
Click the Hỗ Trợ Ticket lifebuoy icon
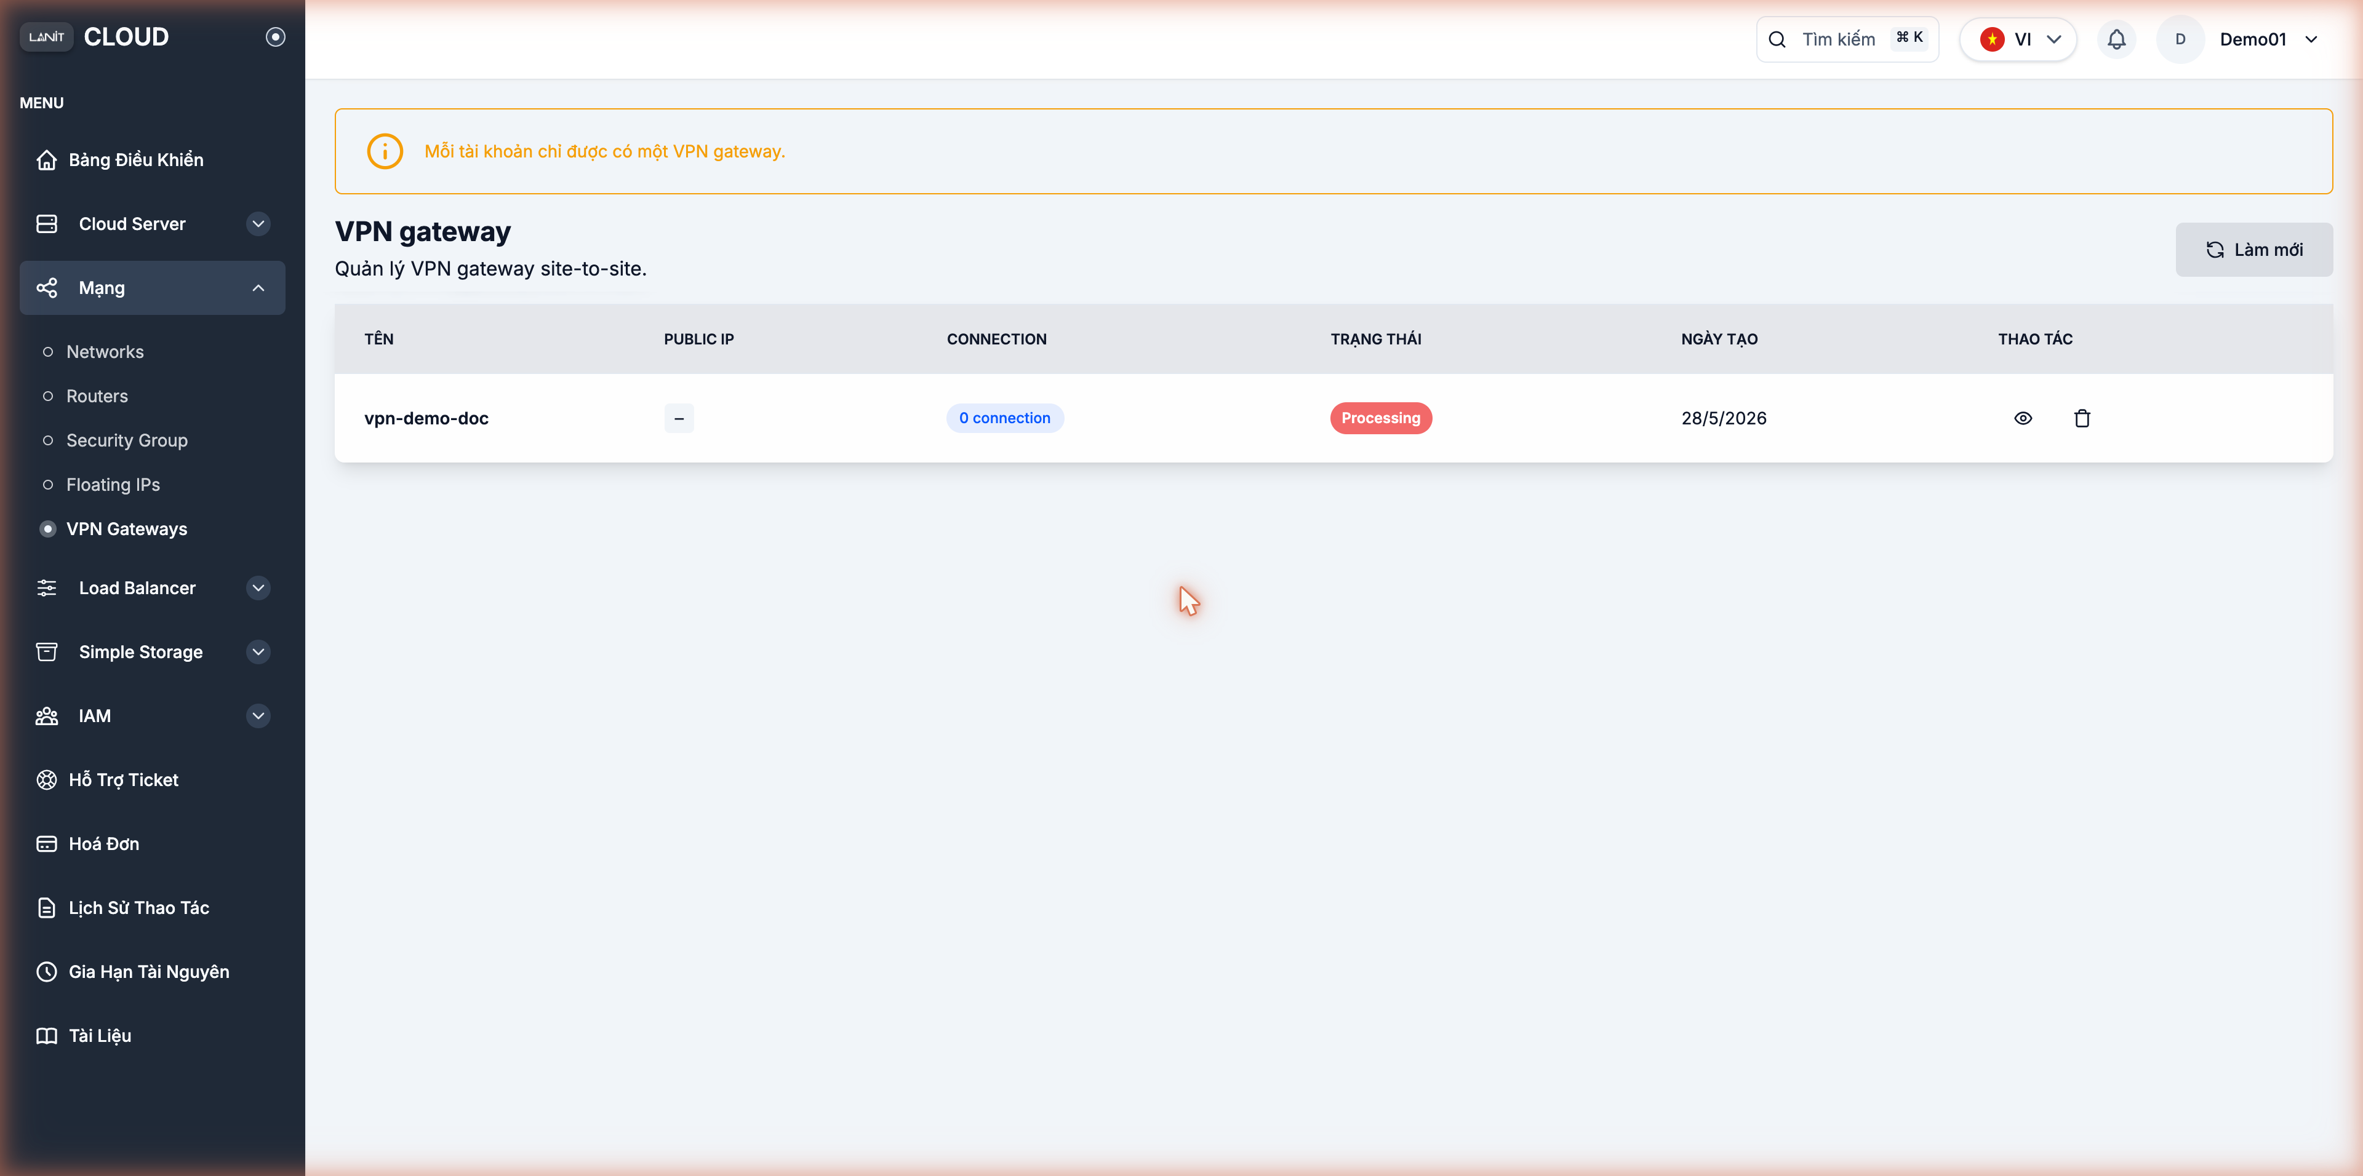coord(47,780)
